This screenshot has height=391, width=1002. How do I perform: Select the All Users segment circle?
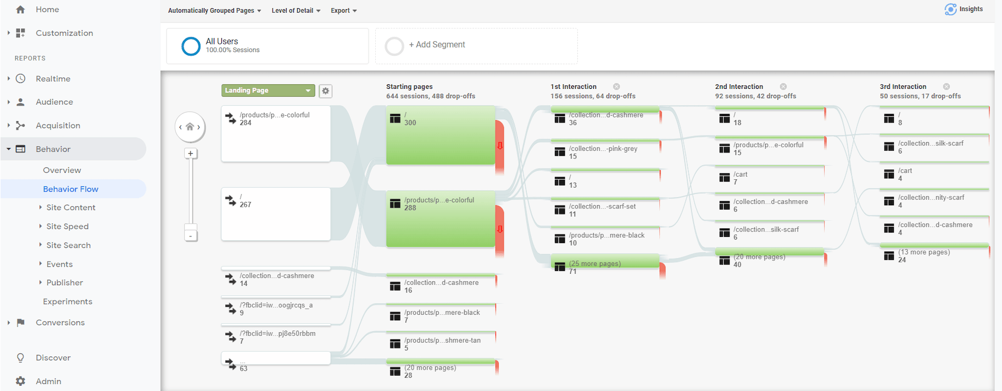(x=191, y=46)
